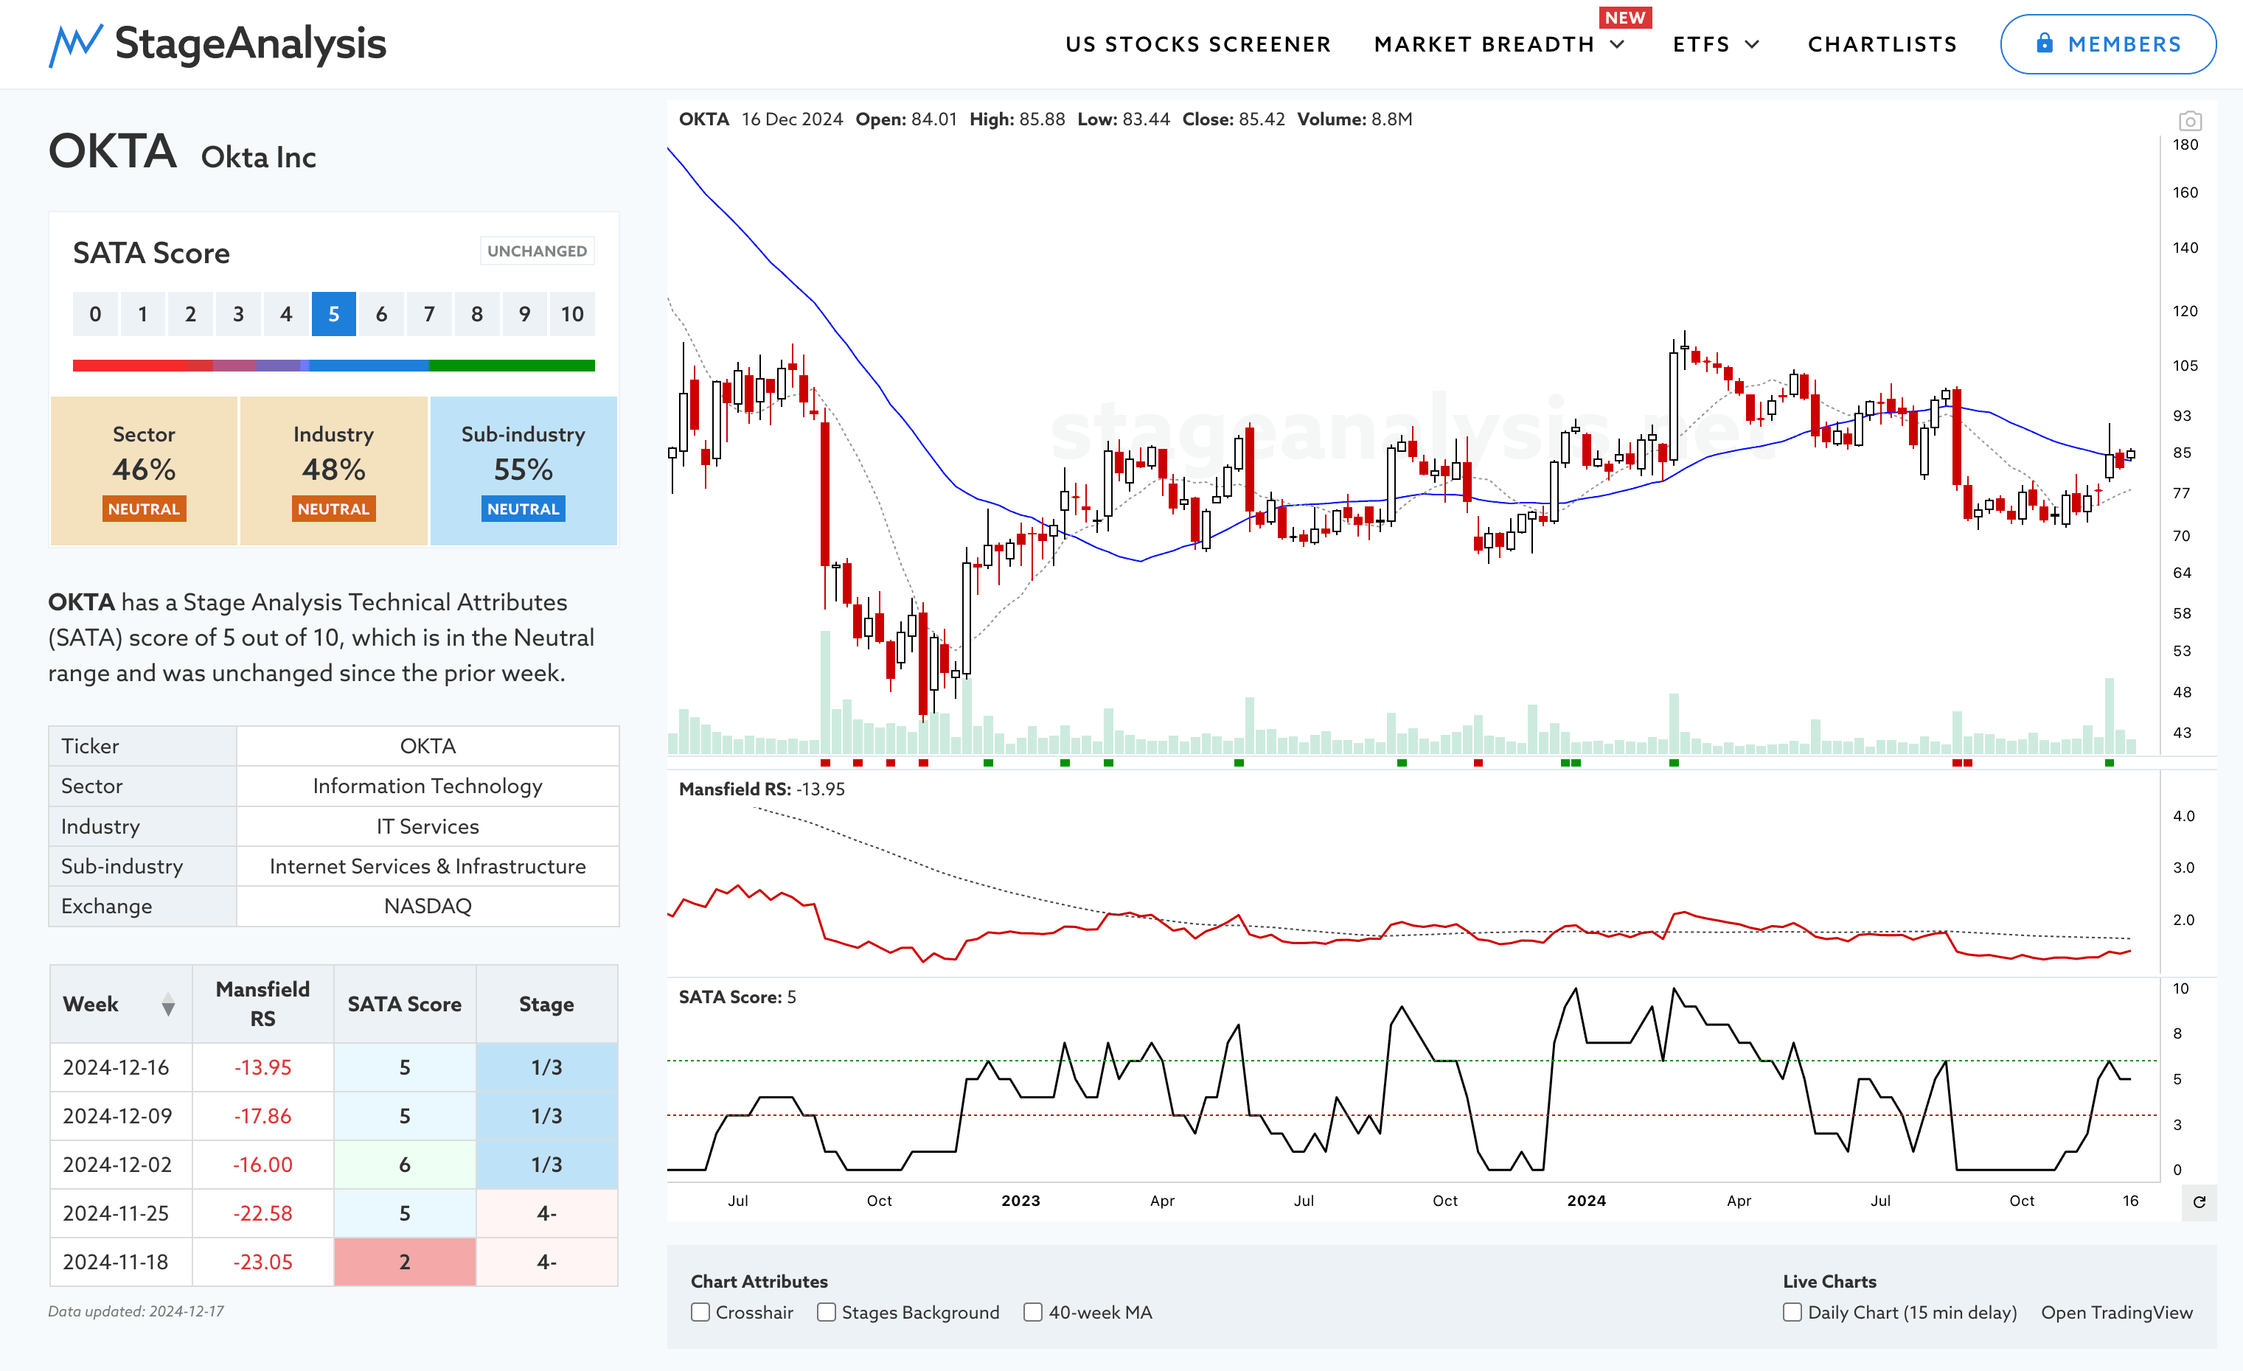Click the SATA Score column header
Viewport: 2243px width, 1371px height.
click(405, 1005)
